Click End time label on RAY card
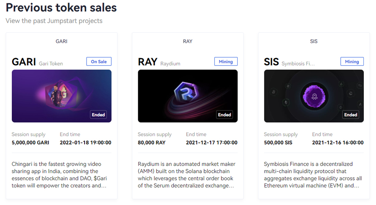Image resolution: width=376 pixels, height=205 pixels. 196,134
